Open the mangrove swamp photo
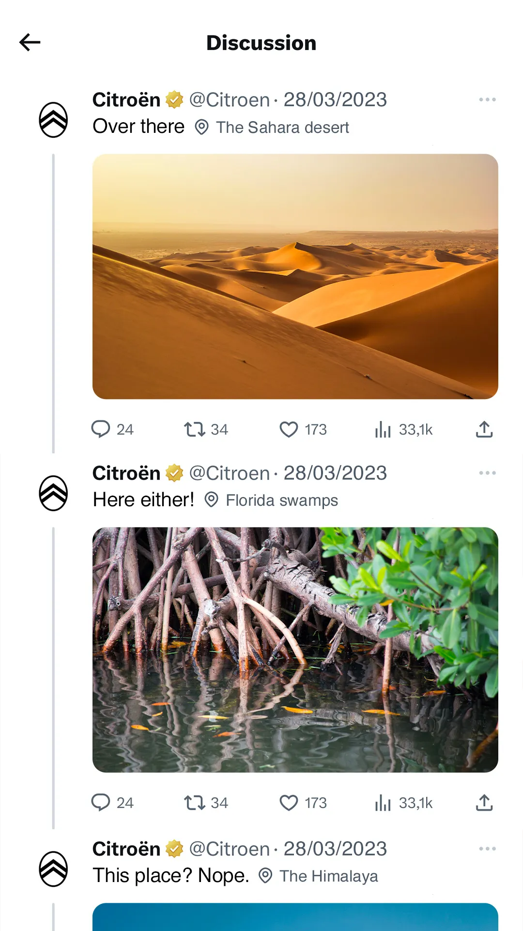 tap(295, 650)
